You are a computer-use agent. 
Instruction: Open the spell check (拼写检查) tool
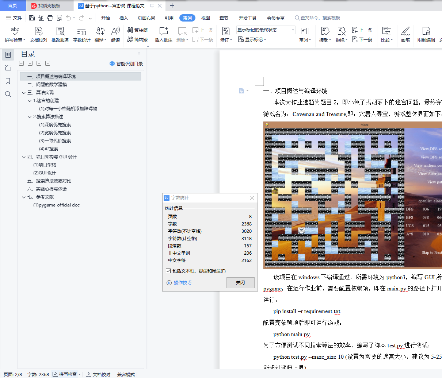click(x=15, y=34)
